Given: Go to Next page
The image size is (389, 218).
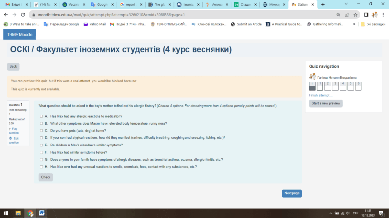Looking at the screenshot, I should coord(292,193).
